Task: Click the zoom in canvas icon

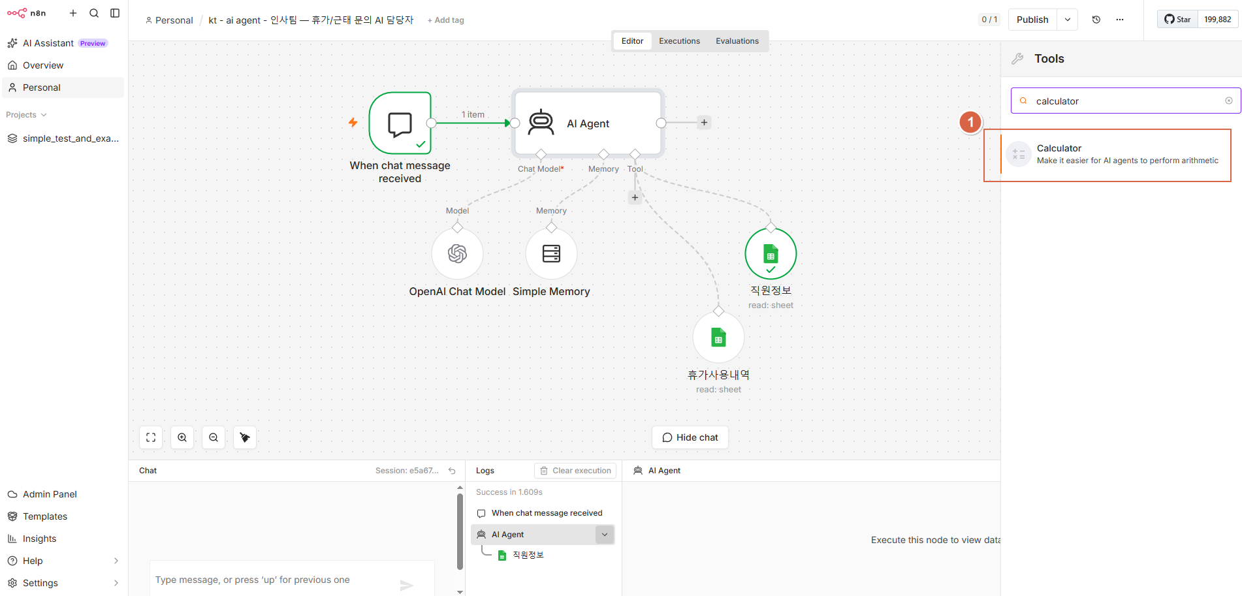Action: pos(182,437)
